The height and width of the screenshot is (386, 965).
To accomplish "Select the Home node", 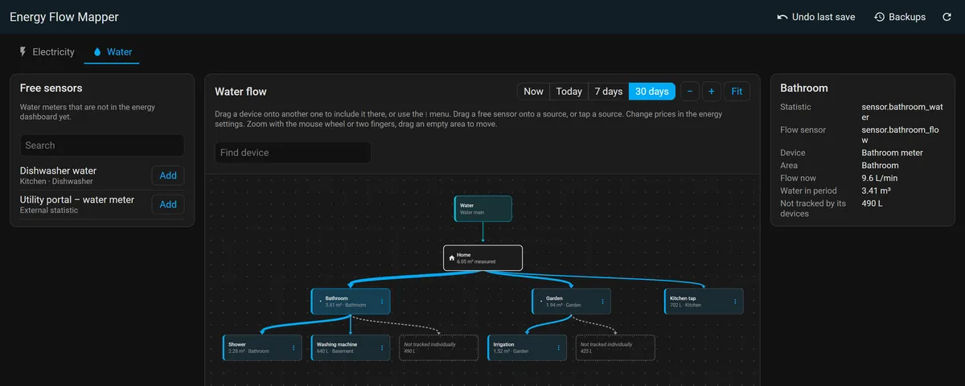I will [x=482, y=258].
